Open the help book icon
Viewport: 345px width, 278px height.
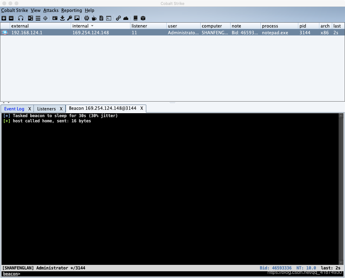[x=136, y=18]
